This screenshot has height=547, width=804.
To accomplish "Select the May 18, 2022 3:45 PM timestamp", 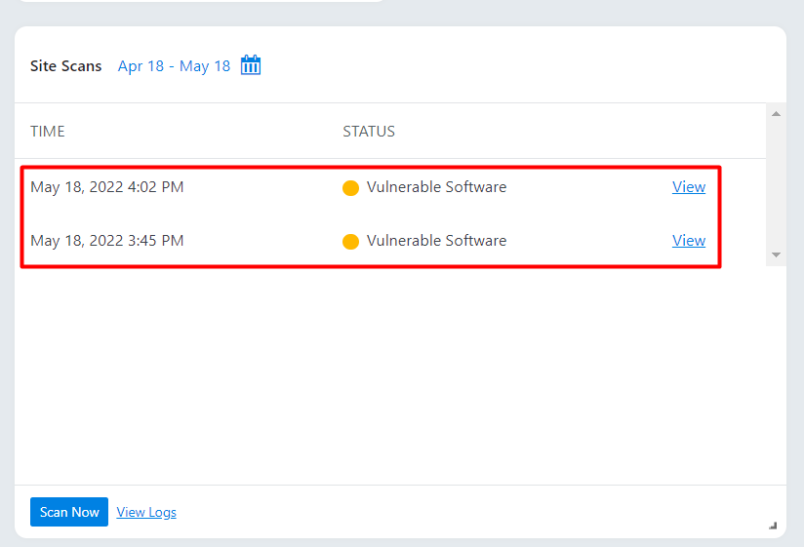I will 106,241.
